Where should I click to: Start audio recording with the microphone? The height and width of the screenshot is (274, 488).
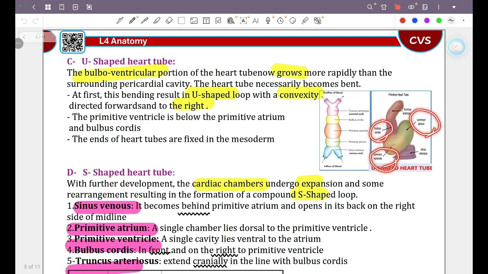pos(268,21)
